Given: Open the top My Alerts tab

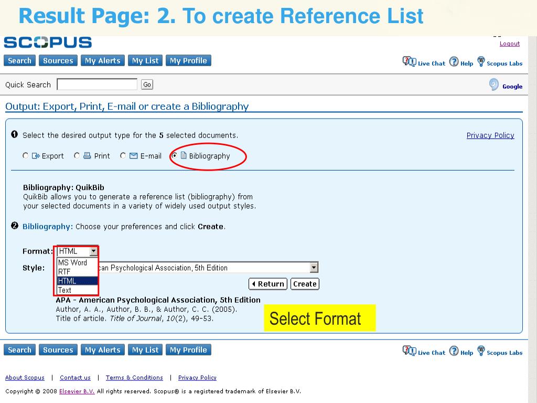Looking at the screenshot, I should (x=103, y=61).
